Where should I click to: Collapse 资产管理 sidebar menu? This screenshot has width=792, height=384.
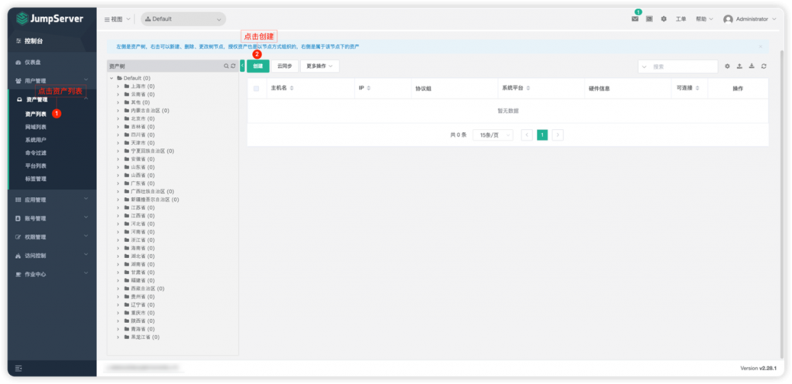tap(52, 100)
